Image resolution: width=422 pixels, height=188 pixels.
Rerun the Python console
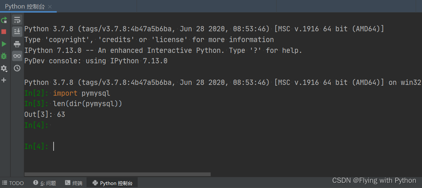point(4,20)
